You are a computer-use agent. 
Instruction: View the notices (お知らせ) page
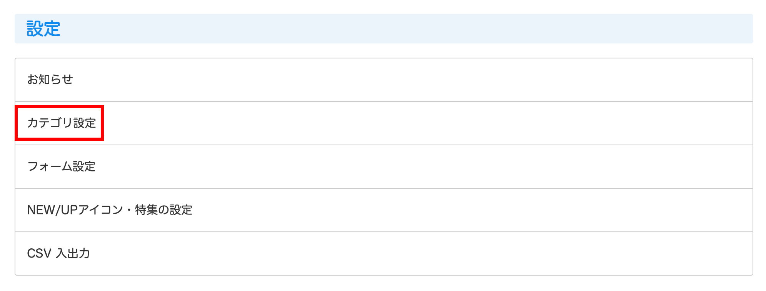coord(50,80)
